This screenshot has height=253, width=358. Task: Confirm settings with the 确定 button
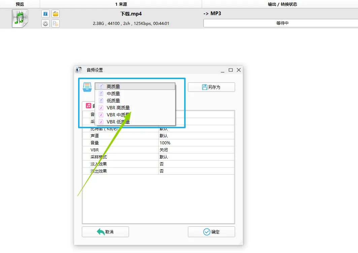click(x=211, y=232)
